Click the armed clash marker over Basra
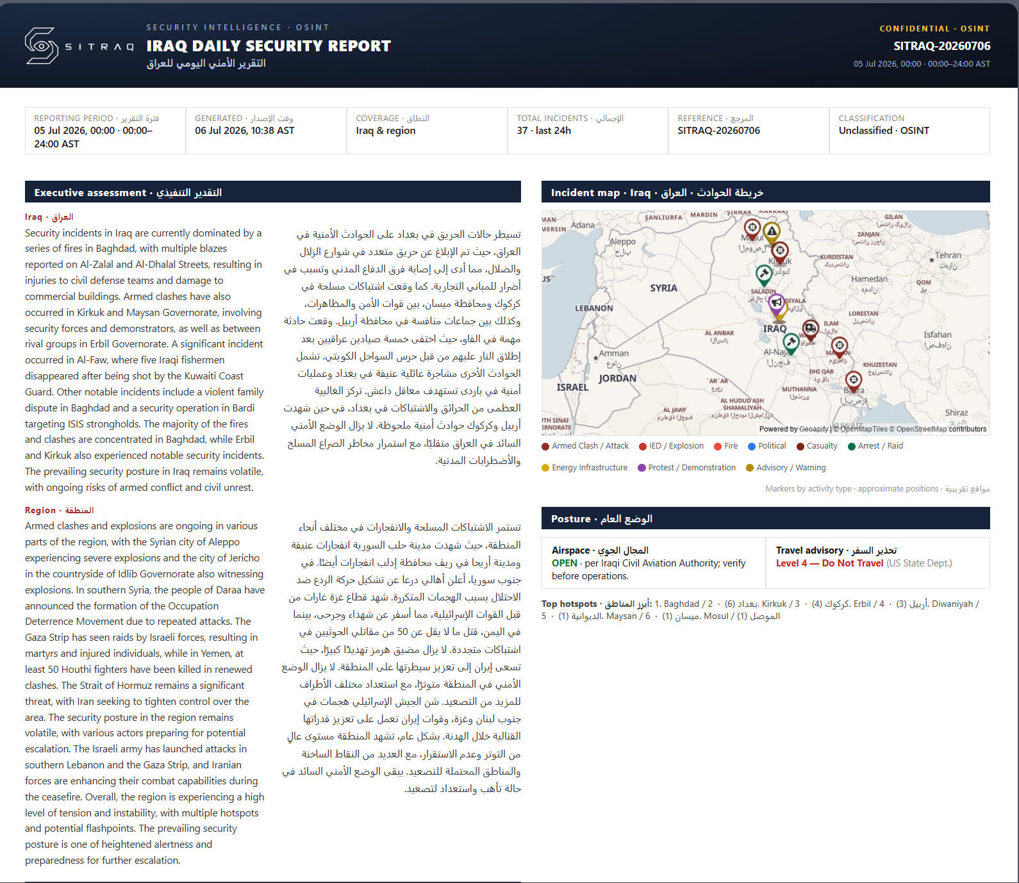 (854, 382)
